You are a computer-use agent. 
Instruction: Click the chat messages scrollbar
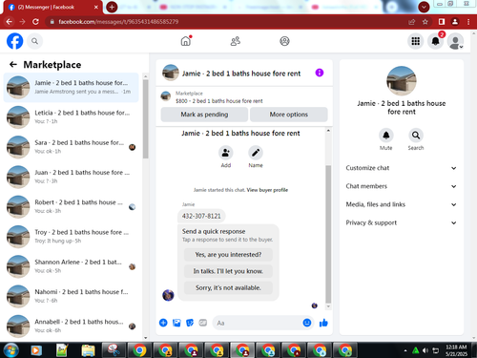(328, 234)
